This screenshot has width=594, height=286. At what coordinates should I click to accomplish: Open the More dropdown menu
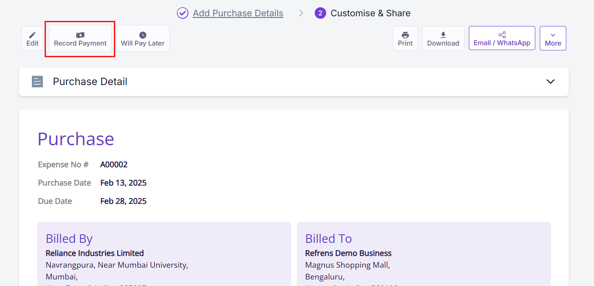[x=553, y=39]
